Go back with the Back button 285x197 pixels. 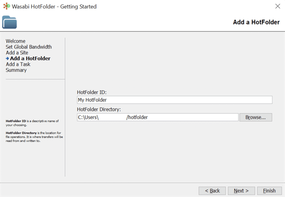(x=212, y=191)
